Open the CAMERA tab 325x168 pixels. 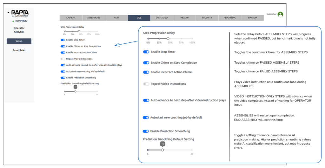point(71,18)
